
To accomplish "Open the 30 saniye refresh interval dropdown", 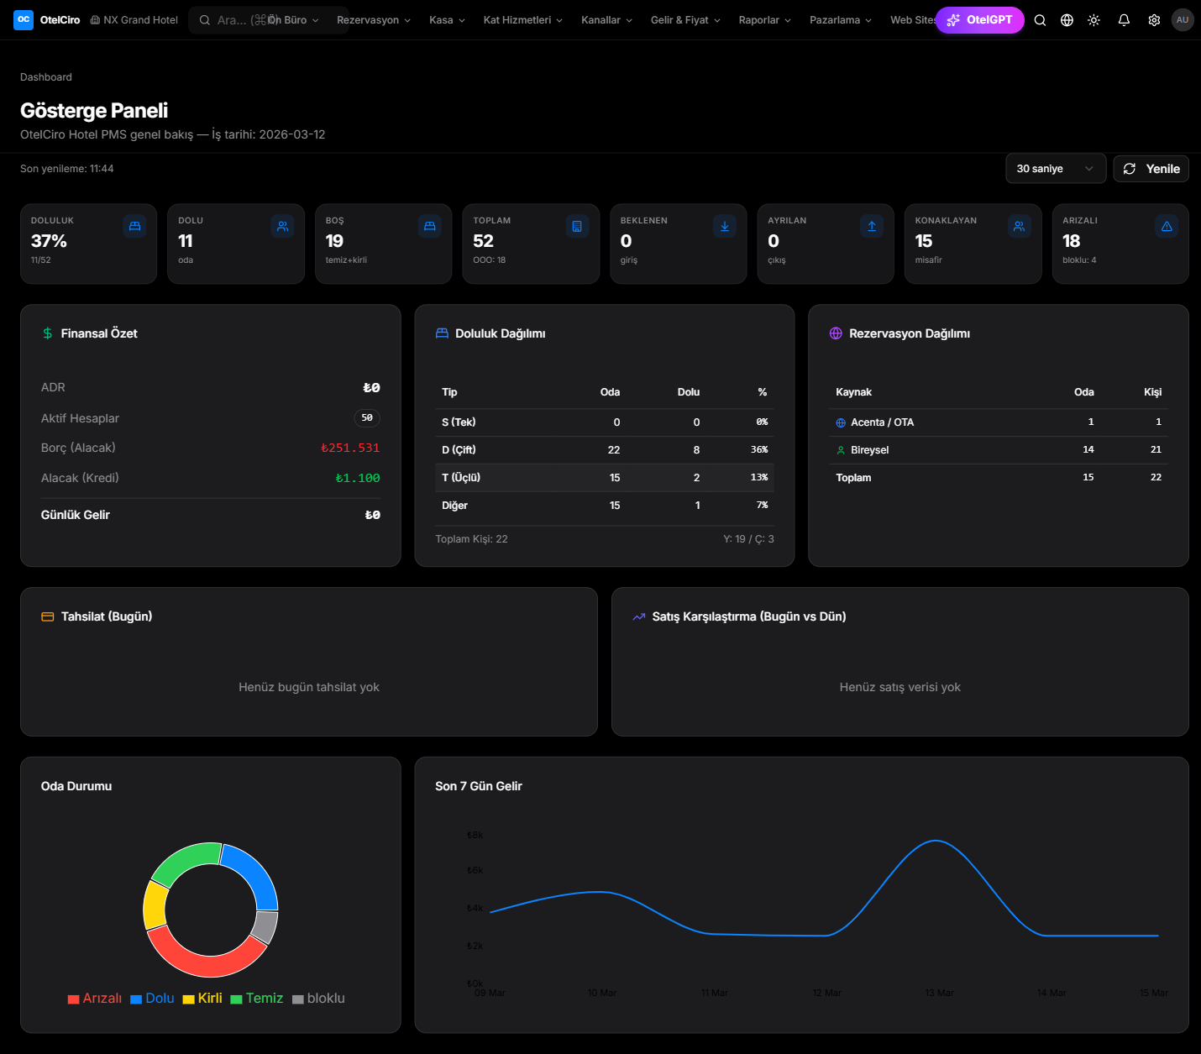I will pyautogui.click(x=1056, y=169).
